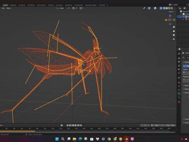
Task: Open the Scene properties tab
Action: (x=179, y=69)
